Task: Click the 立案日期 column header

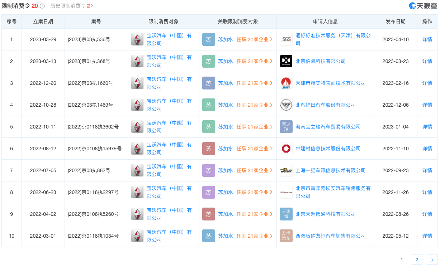Action: [43, 21]
